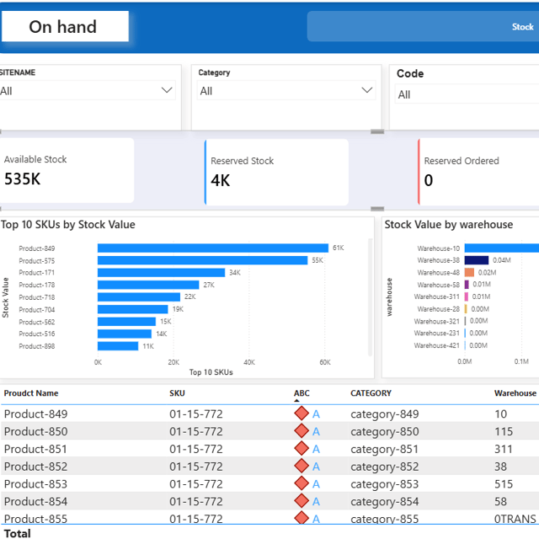Expand the SITENAME dropdown chevron

167,90
